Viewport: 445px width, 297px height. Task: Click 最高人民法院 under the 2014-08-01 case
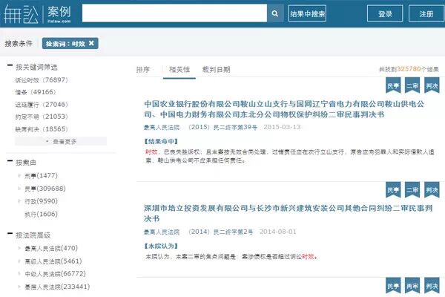pos(162,232)
